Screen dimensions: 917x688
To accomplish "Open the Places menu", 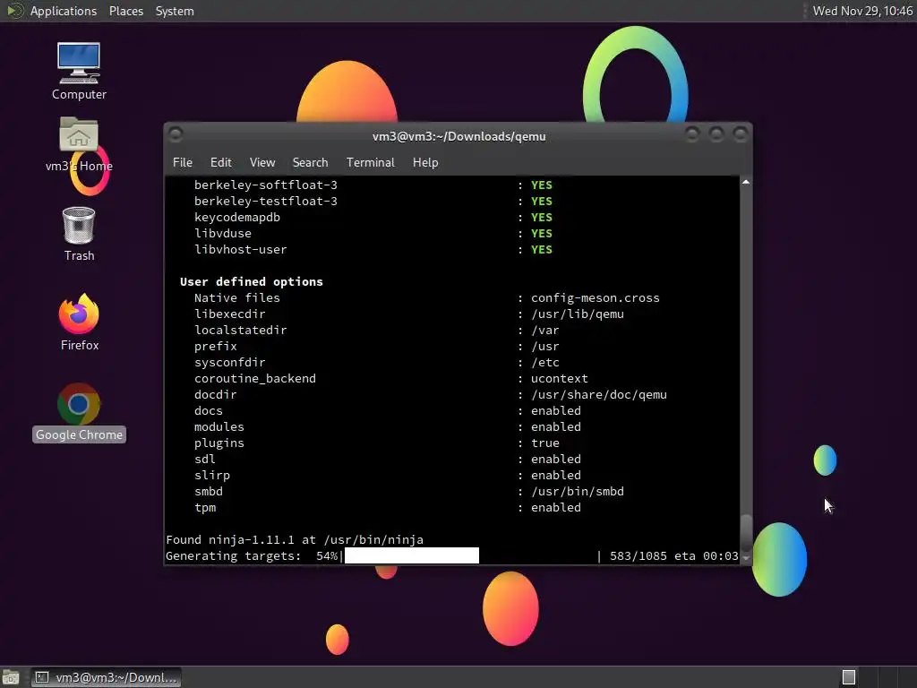I will [x=125, y=11].
